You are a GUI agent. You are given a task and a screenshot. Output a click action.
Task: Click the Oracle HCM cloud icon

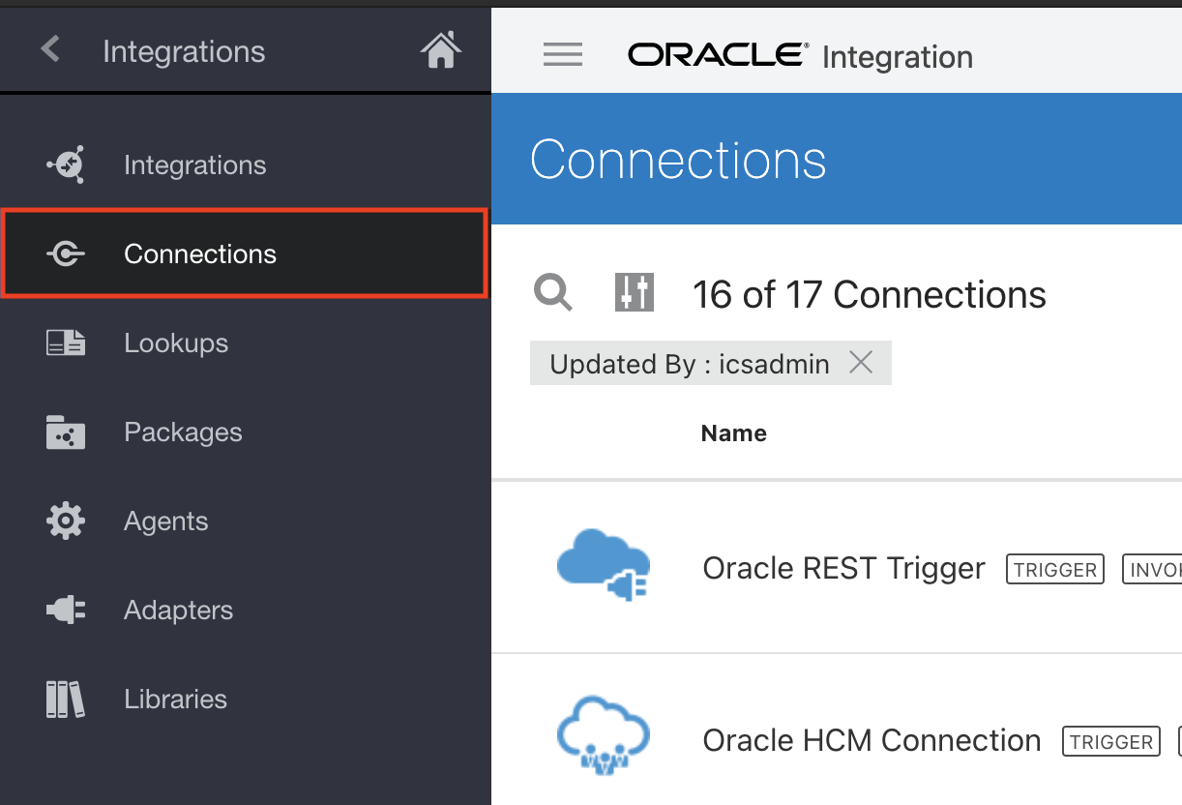604,736
